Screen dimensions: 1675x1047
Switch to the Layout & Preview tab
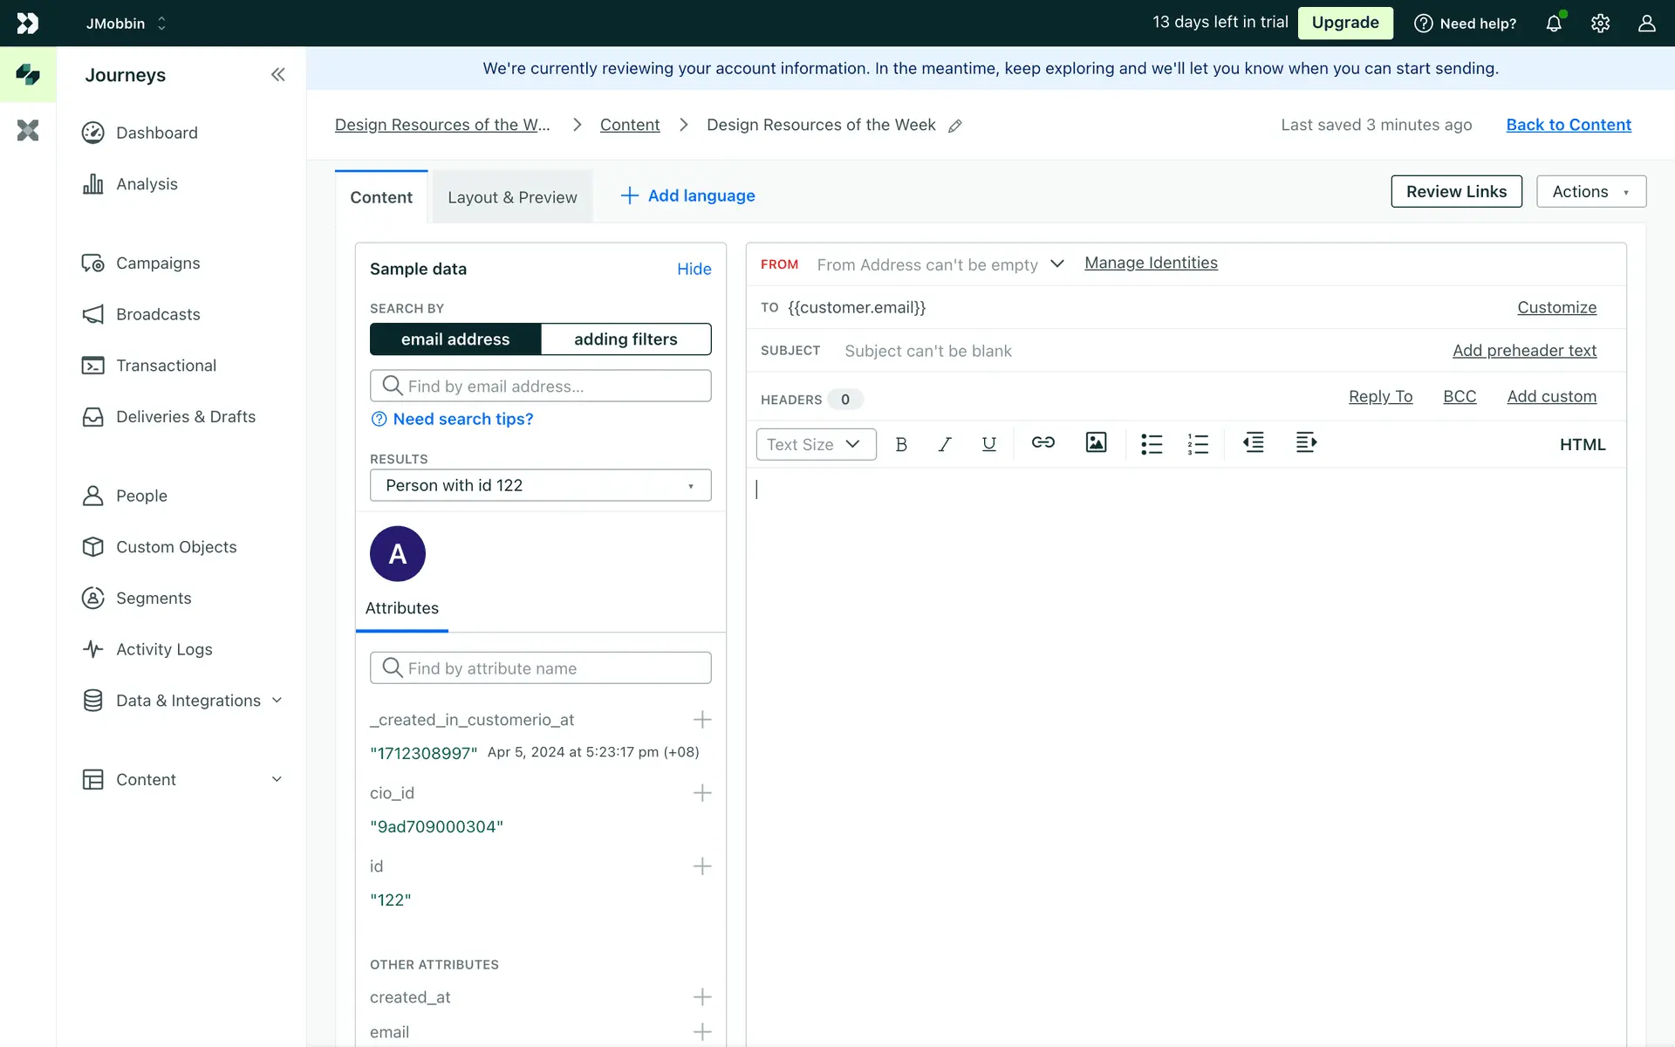[x=512, y=198]
